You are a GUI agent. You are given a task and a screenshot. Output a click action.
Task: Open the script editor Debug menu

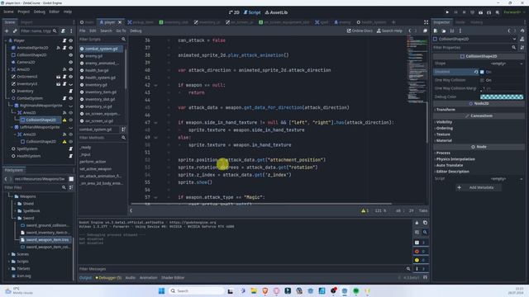[136, 31]
